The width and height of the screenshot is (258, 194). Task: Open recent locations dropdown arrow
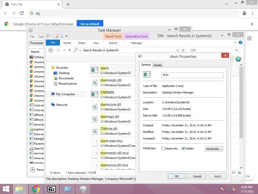[64, 50]
